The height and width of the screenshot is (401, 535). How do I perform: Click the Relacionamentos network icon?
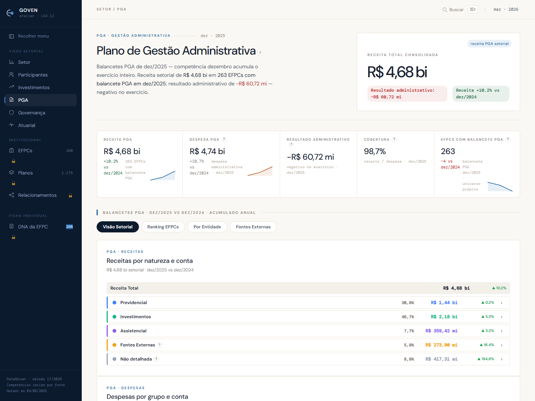(12, 195)
